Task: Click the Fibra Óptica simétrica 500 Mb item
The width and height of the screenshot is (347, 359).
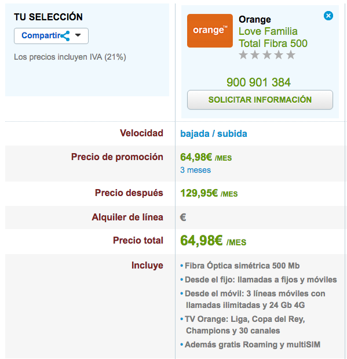Action: tap(242, 266)
